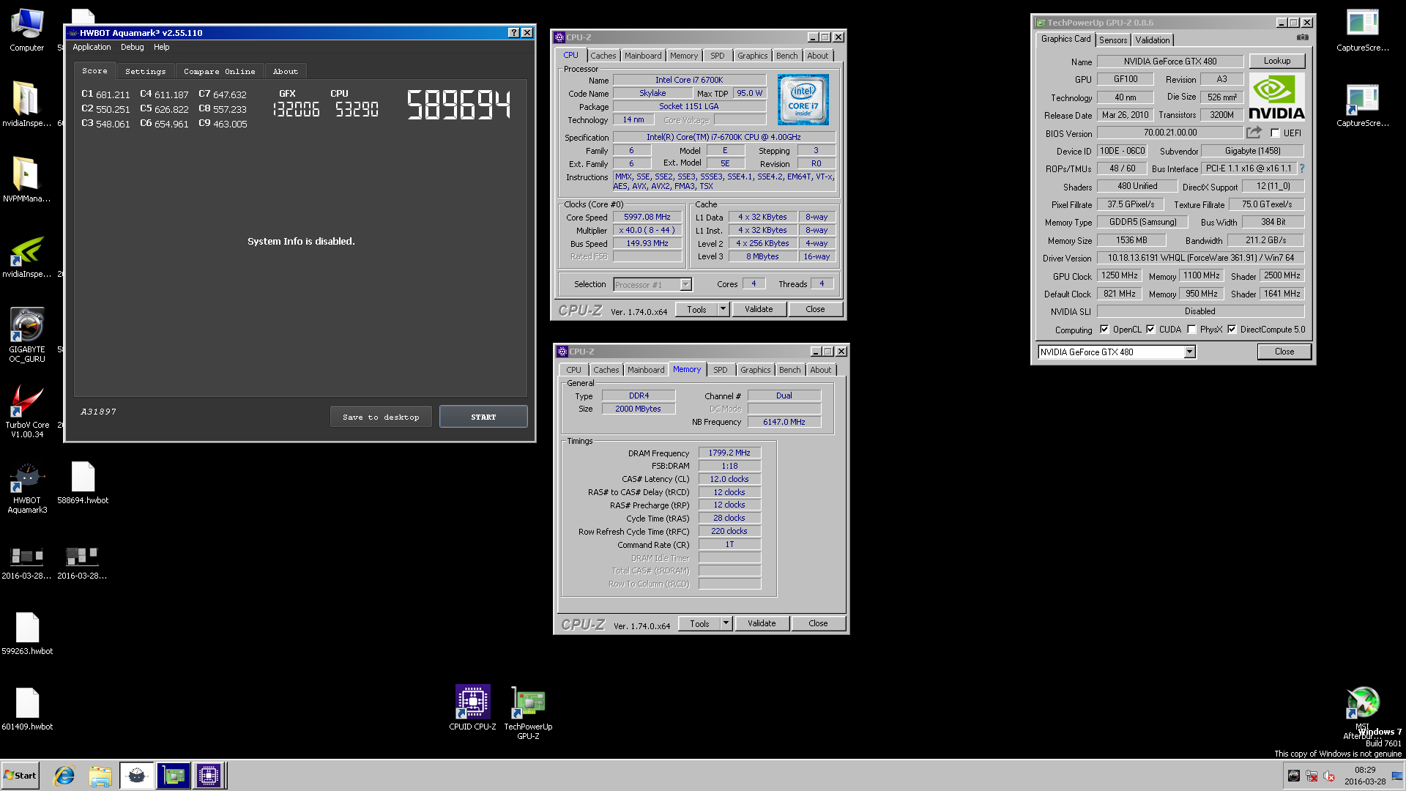Toggle the UEFI checkbox in GPU-Z
Viewport: 1406px width, 791px height.
[x=1275, y=133]
